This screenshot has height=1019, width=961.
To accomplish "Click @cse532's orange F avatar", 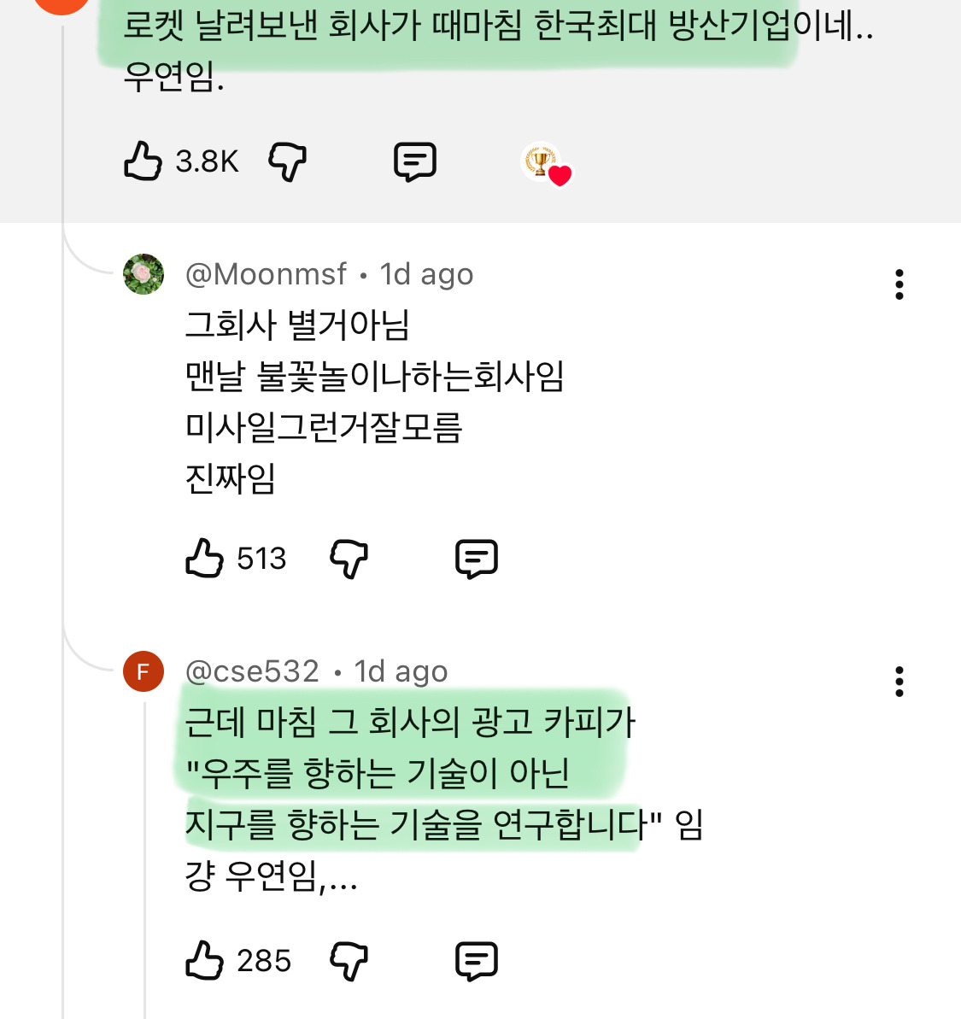I will click(x=144, y=671).
